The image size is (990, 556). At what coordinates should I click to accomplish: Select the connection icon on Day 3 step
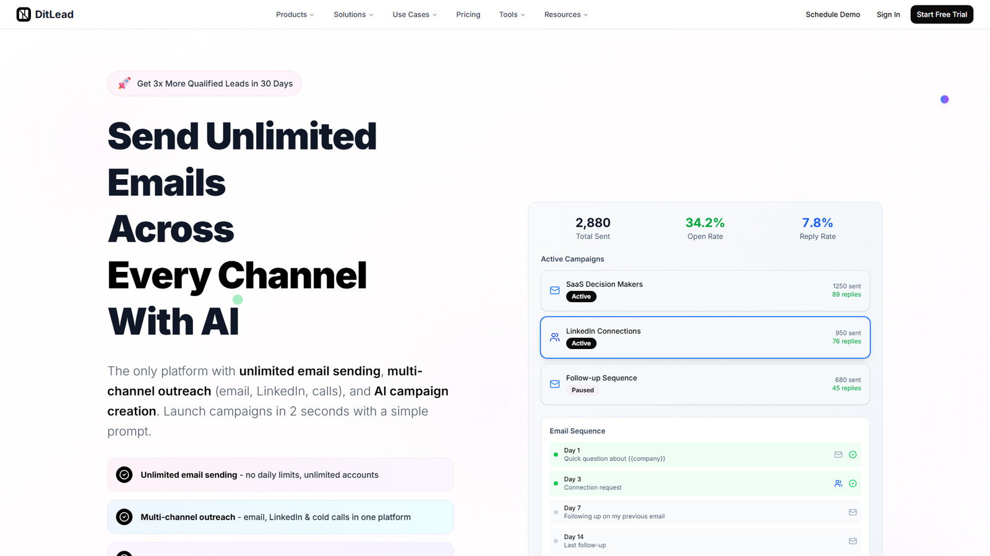coord(838,483)
